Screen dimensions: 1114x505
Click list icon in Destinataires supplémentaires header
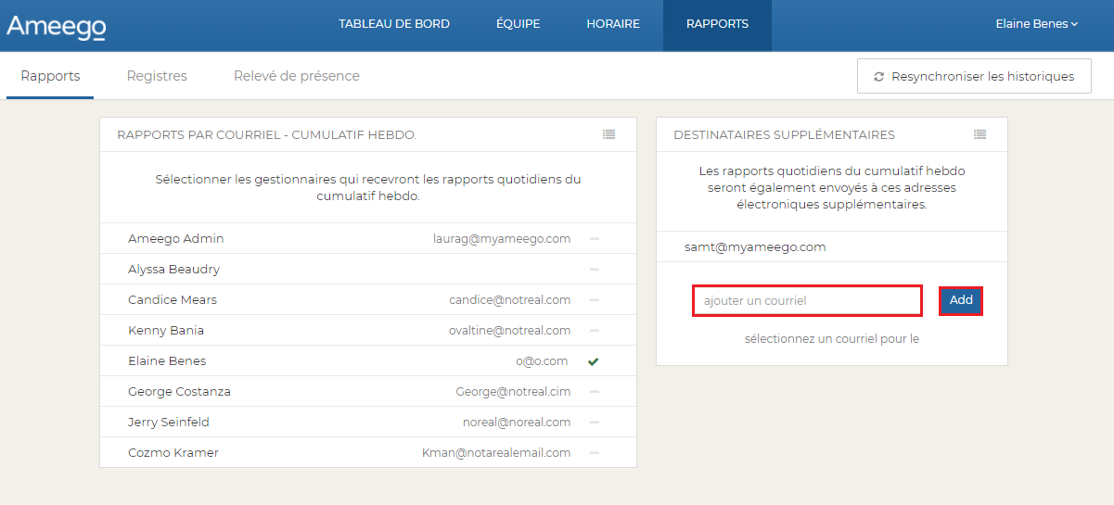980,134
